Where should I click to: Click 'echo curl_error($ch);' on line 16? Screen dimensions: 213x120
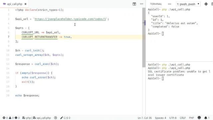coord(39,77)
